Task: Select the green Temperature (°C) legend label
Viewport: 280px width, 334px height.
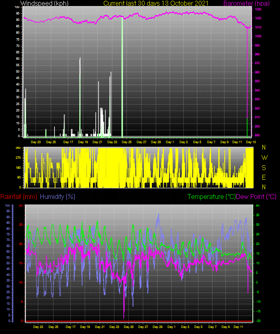Action: 212,197
